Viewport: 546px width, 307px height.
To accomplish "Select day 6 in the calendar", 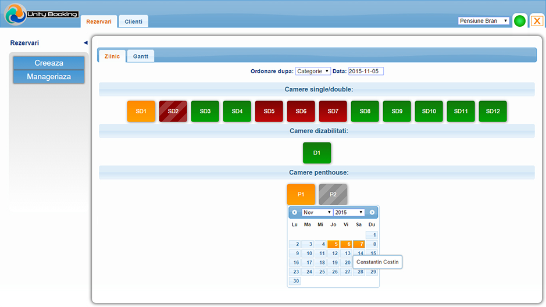I will pos(346,244).
